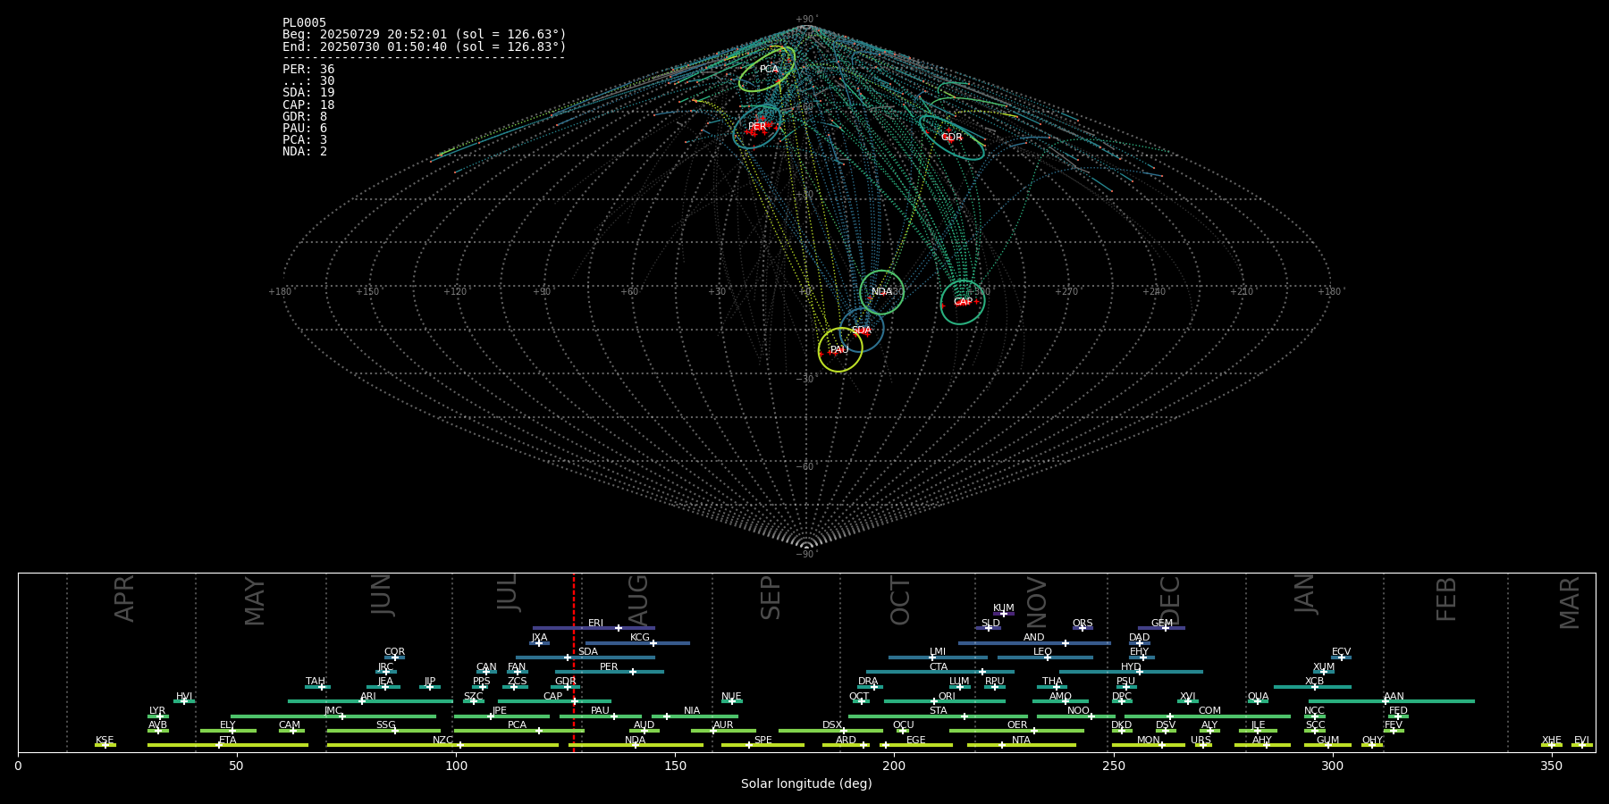Viewport: 1609px width, 804px height.
Task: Click the ORI shower bar in timeline
Action: tap(945, 701)
